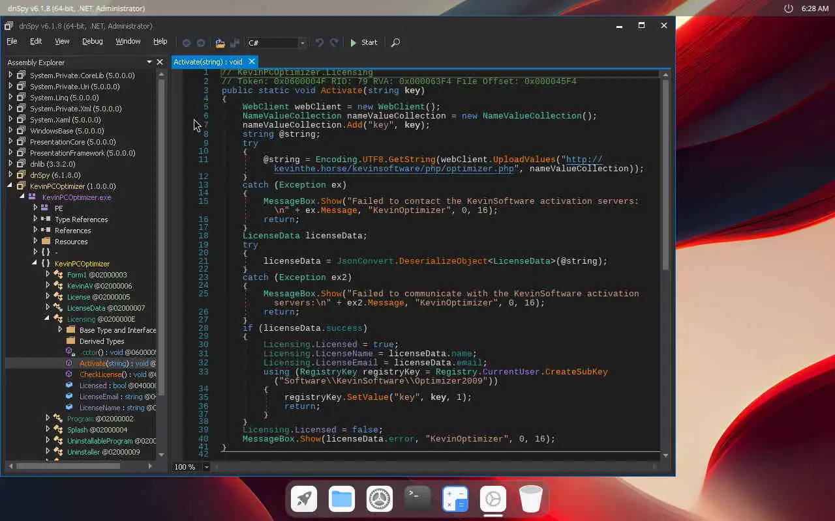Open the Window menu
The image size is (835, 521).
[128, 41]
